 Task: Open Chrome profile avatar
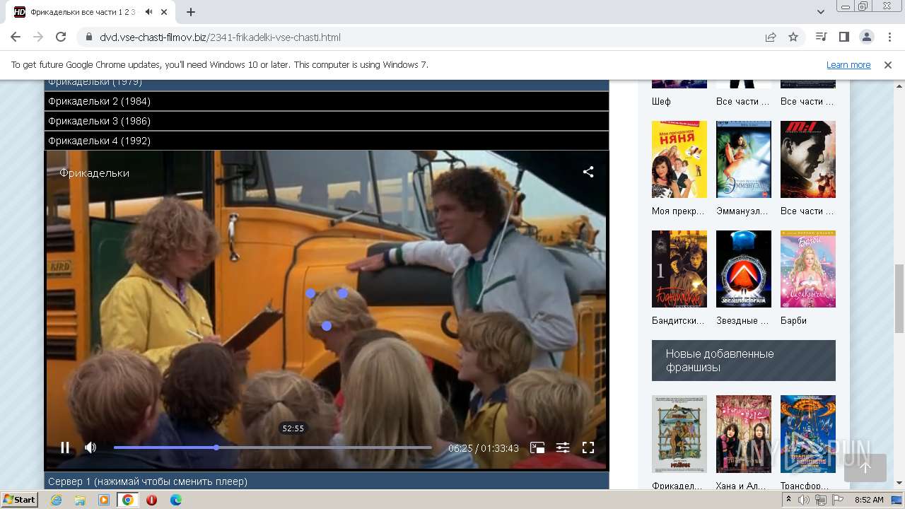(866, 37)
